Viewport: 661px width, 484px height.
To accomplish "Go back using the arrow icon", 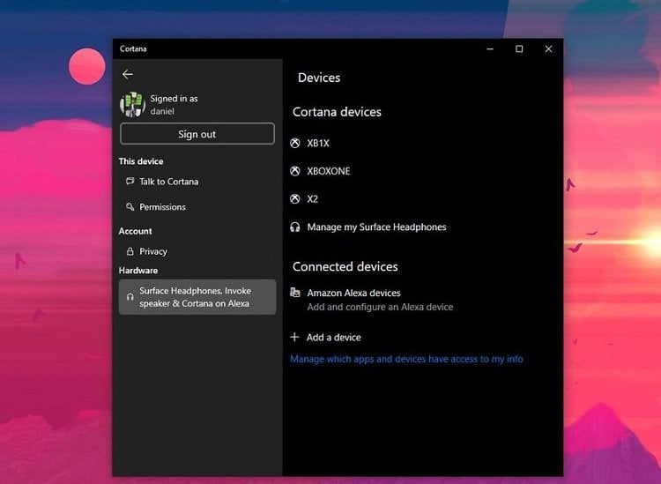I will (127, 74).
